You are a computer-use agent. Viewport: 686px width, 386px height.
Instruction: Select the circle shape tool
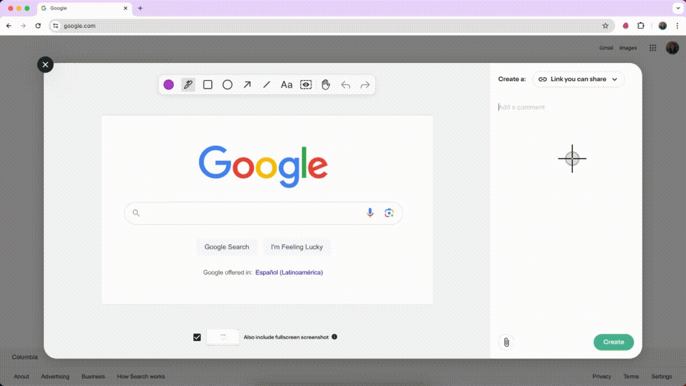click(x=227, y=85)
